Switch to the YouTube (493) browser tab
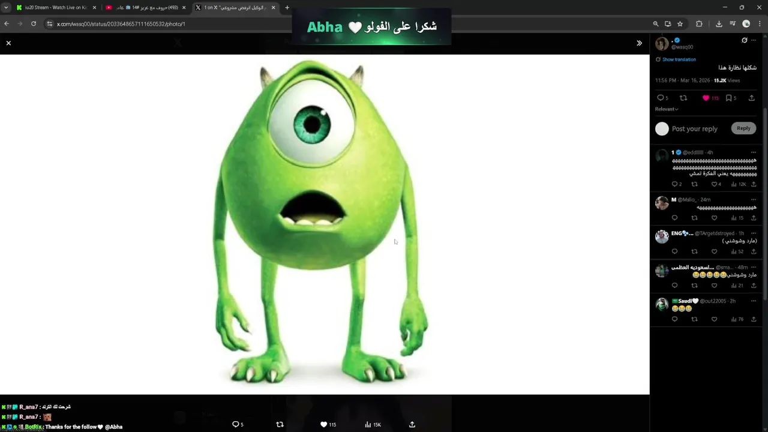This screenshot has width=768, height=432. pyautogui.click(x=144, y=7)
